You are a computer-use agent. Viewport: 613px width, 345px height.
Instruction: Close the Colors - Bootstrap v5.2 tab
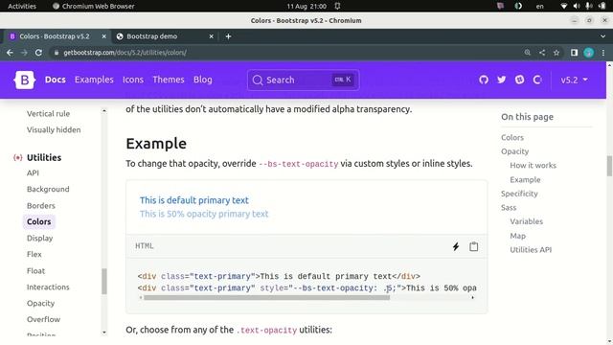tap(104, 36)
